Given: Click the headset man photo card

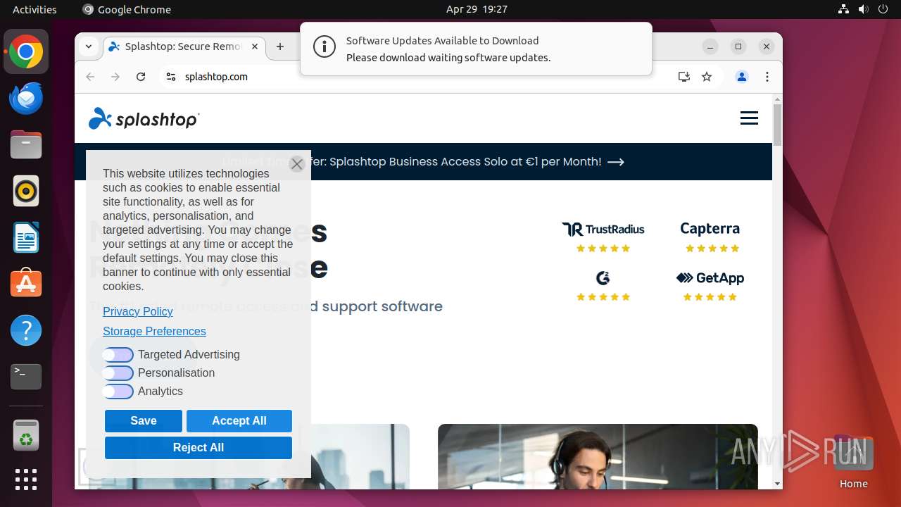Looking at the screenshot, I should [x=598, y=456].
